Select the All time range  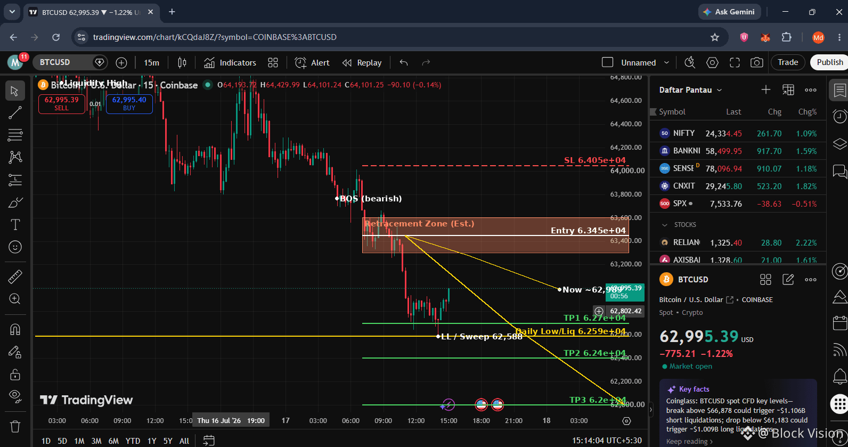click(x=184, y=441)
